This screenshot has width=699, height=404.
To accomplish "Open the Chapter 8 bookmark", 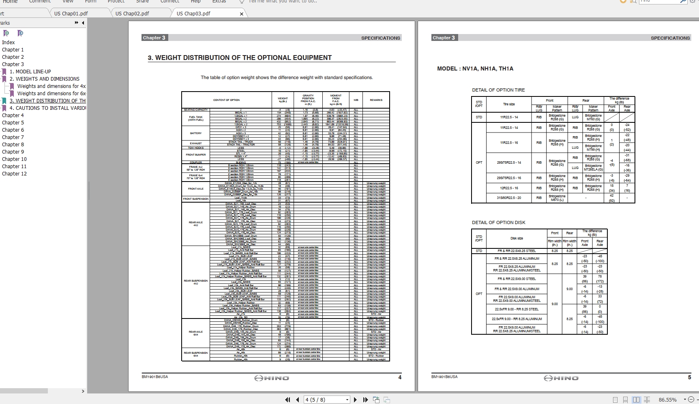I will pyautogui.click(x=13, y=145).
